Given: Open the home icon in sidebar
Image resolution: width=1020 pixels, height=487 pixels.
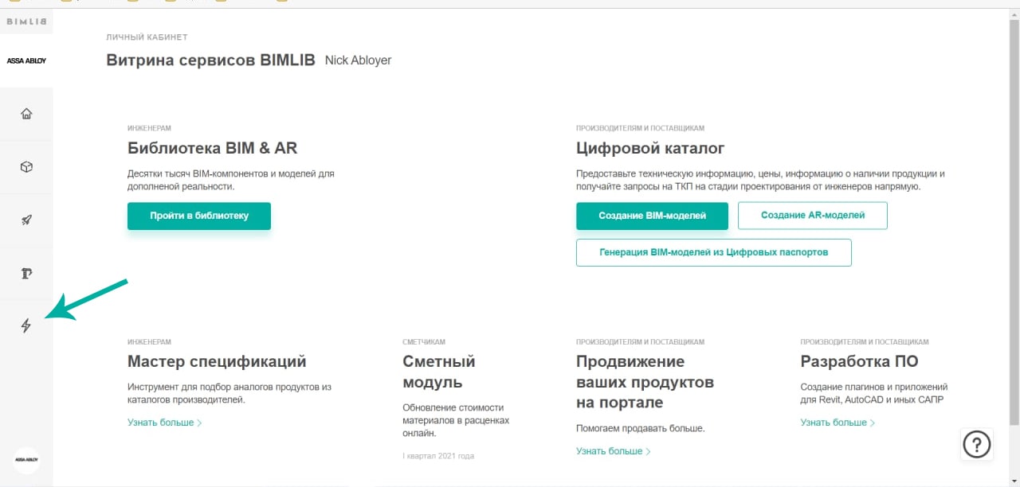Looking at the screenshot, I should pyautogui.click(x=26, y=114).
